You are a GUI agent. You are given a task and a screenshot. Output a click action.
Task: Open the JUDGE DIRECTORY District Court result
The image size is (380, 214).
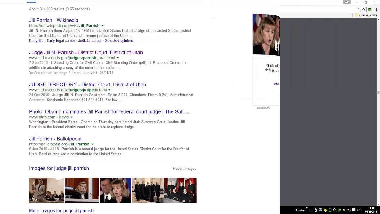pos(88,84)
